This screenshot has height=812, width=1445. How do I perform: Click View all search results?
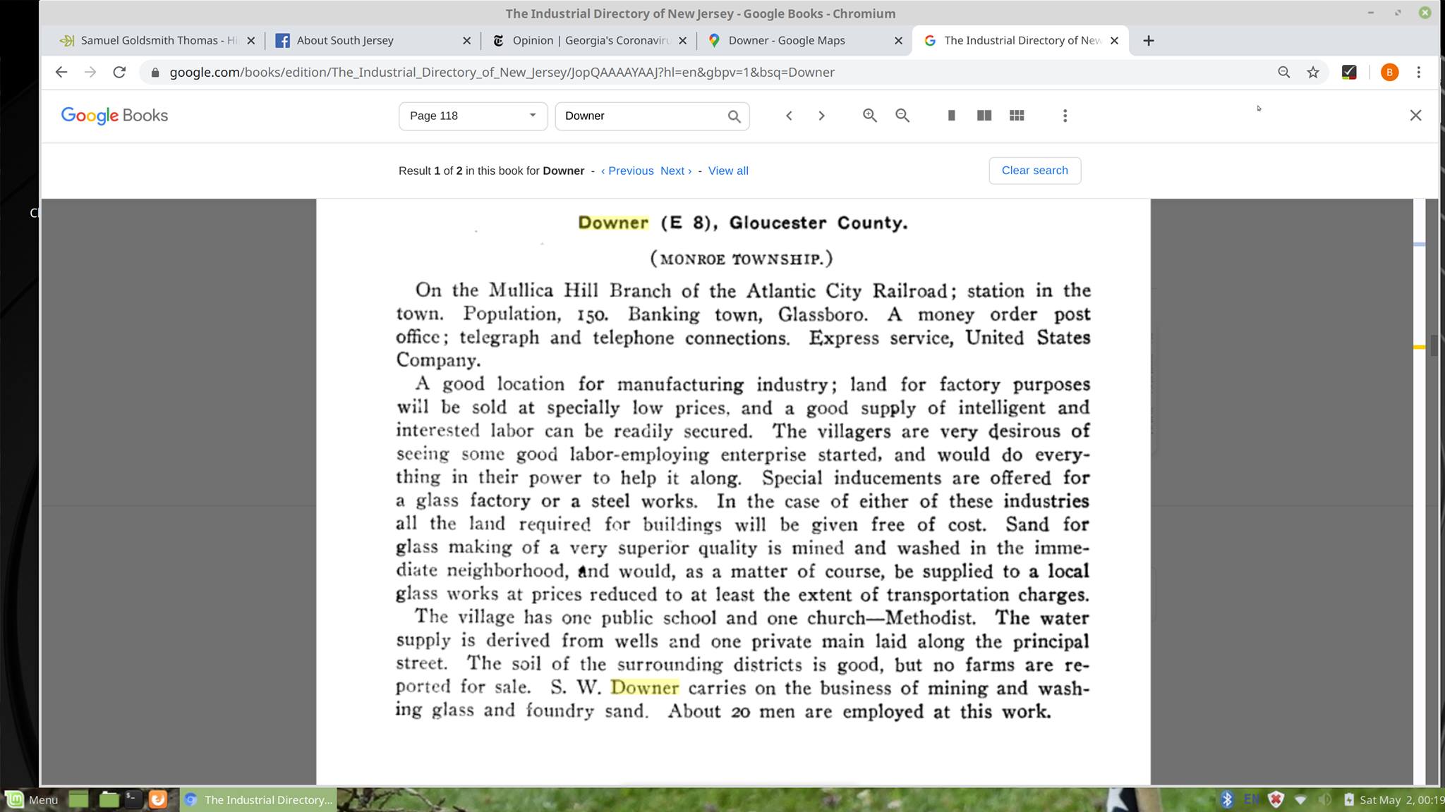(x=728, y=171)
